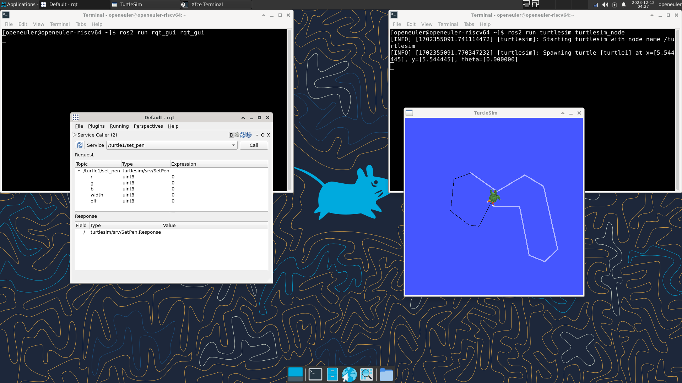
Task: Collapse the /turtle1/set_pen request tree row
Action: tap(79, 171)
